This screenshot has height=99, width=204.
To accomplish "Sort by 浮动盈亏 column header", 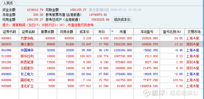I will tap(147, 32).
